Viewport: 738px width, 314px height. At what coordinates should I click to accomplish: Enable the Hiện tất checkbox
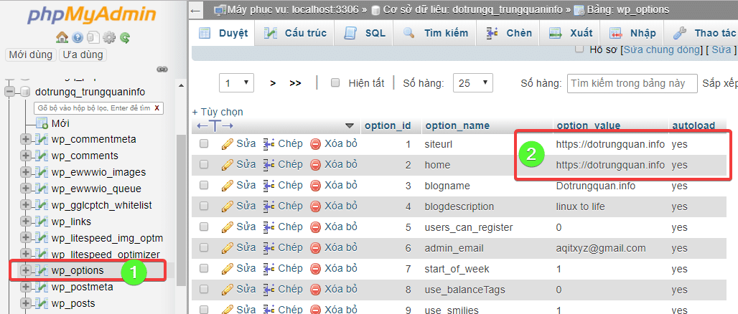click(335, 83)
